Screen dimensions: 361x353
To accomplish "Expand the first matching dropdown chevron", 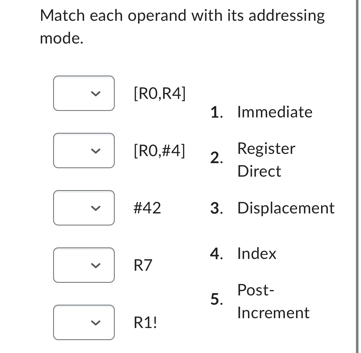I will [x=95, y=94].
